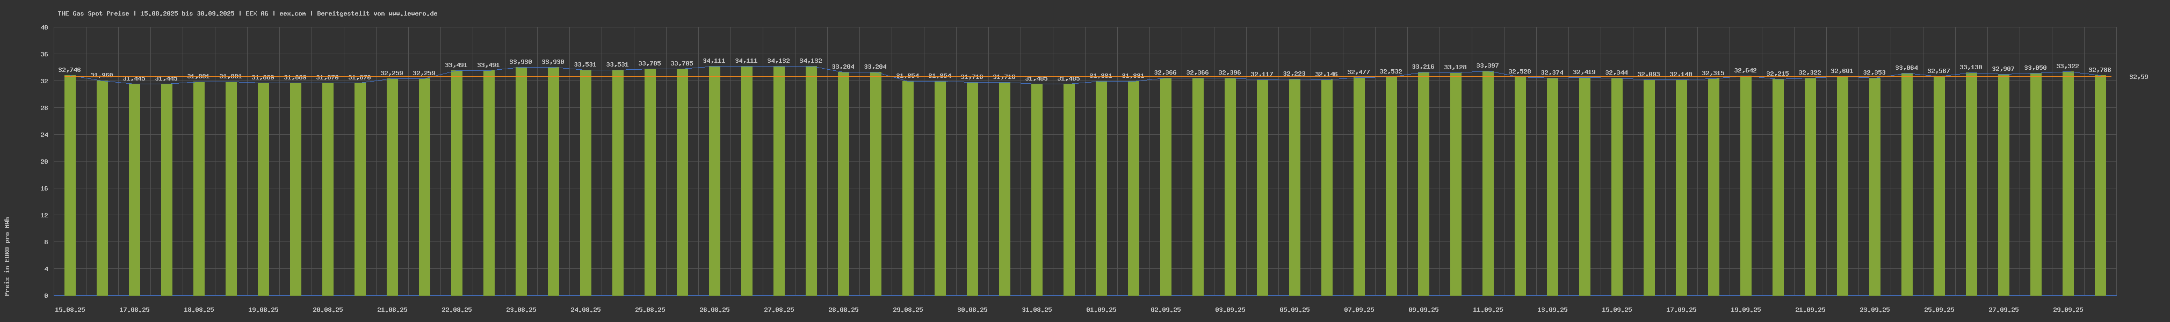2170x322 pixels.
Task: Click the y-axis tick label 40
Action: point(45,28)
